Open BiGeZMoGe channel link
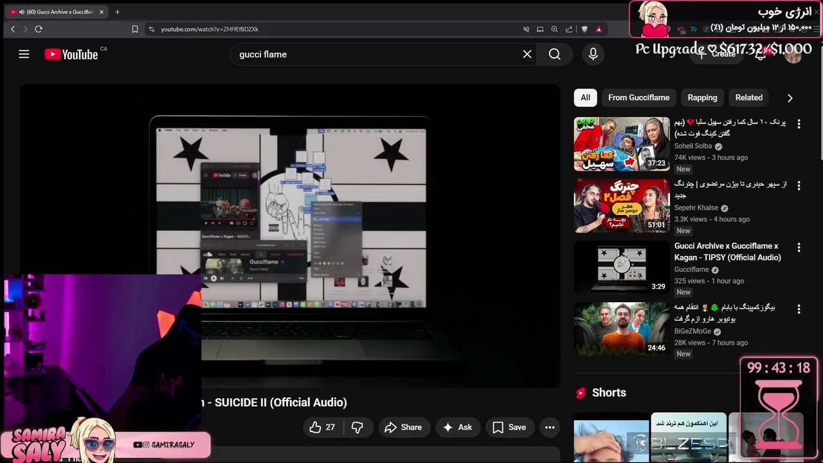 pyautogui.click(x=692, y=331)
